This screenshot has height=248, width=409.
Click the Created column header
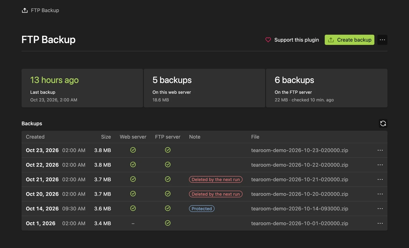(x=35, y=137)
